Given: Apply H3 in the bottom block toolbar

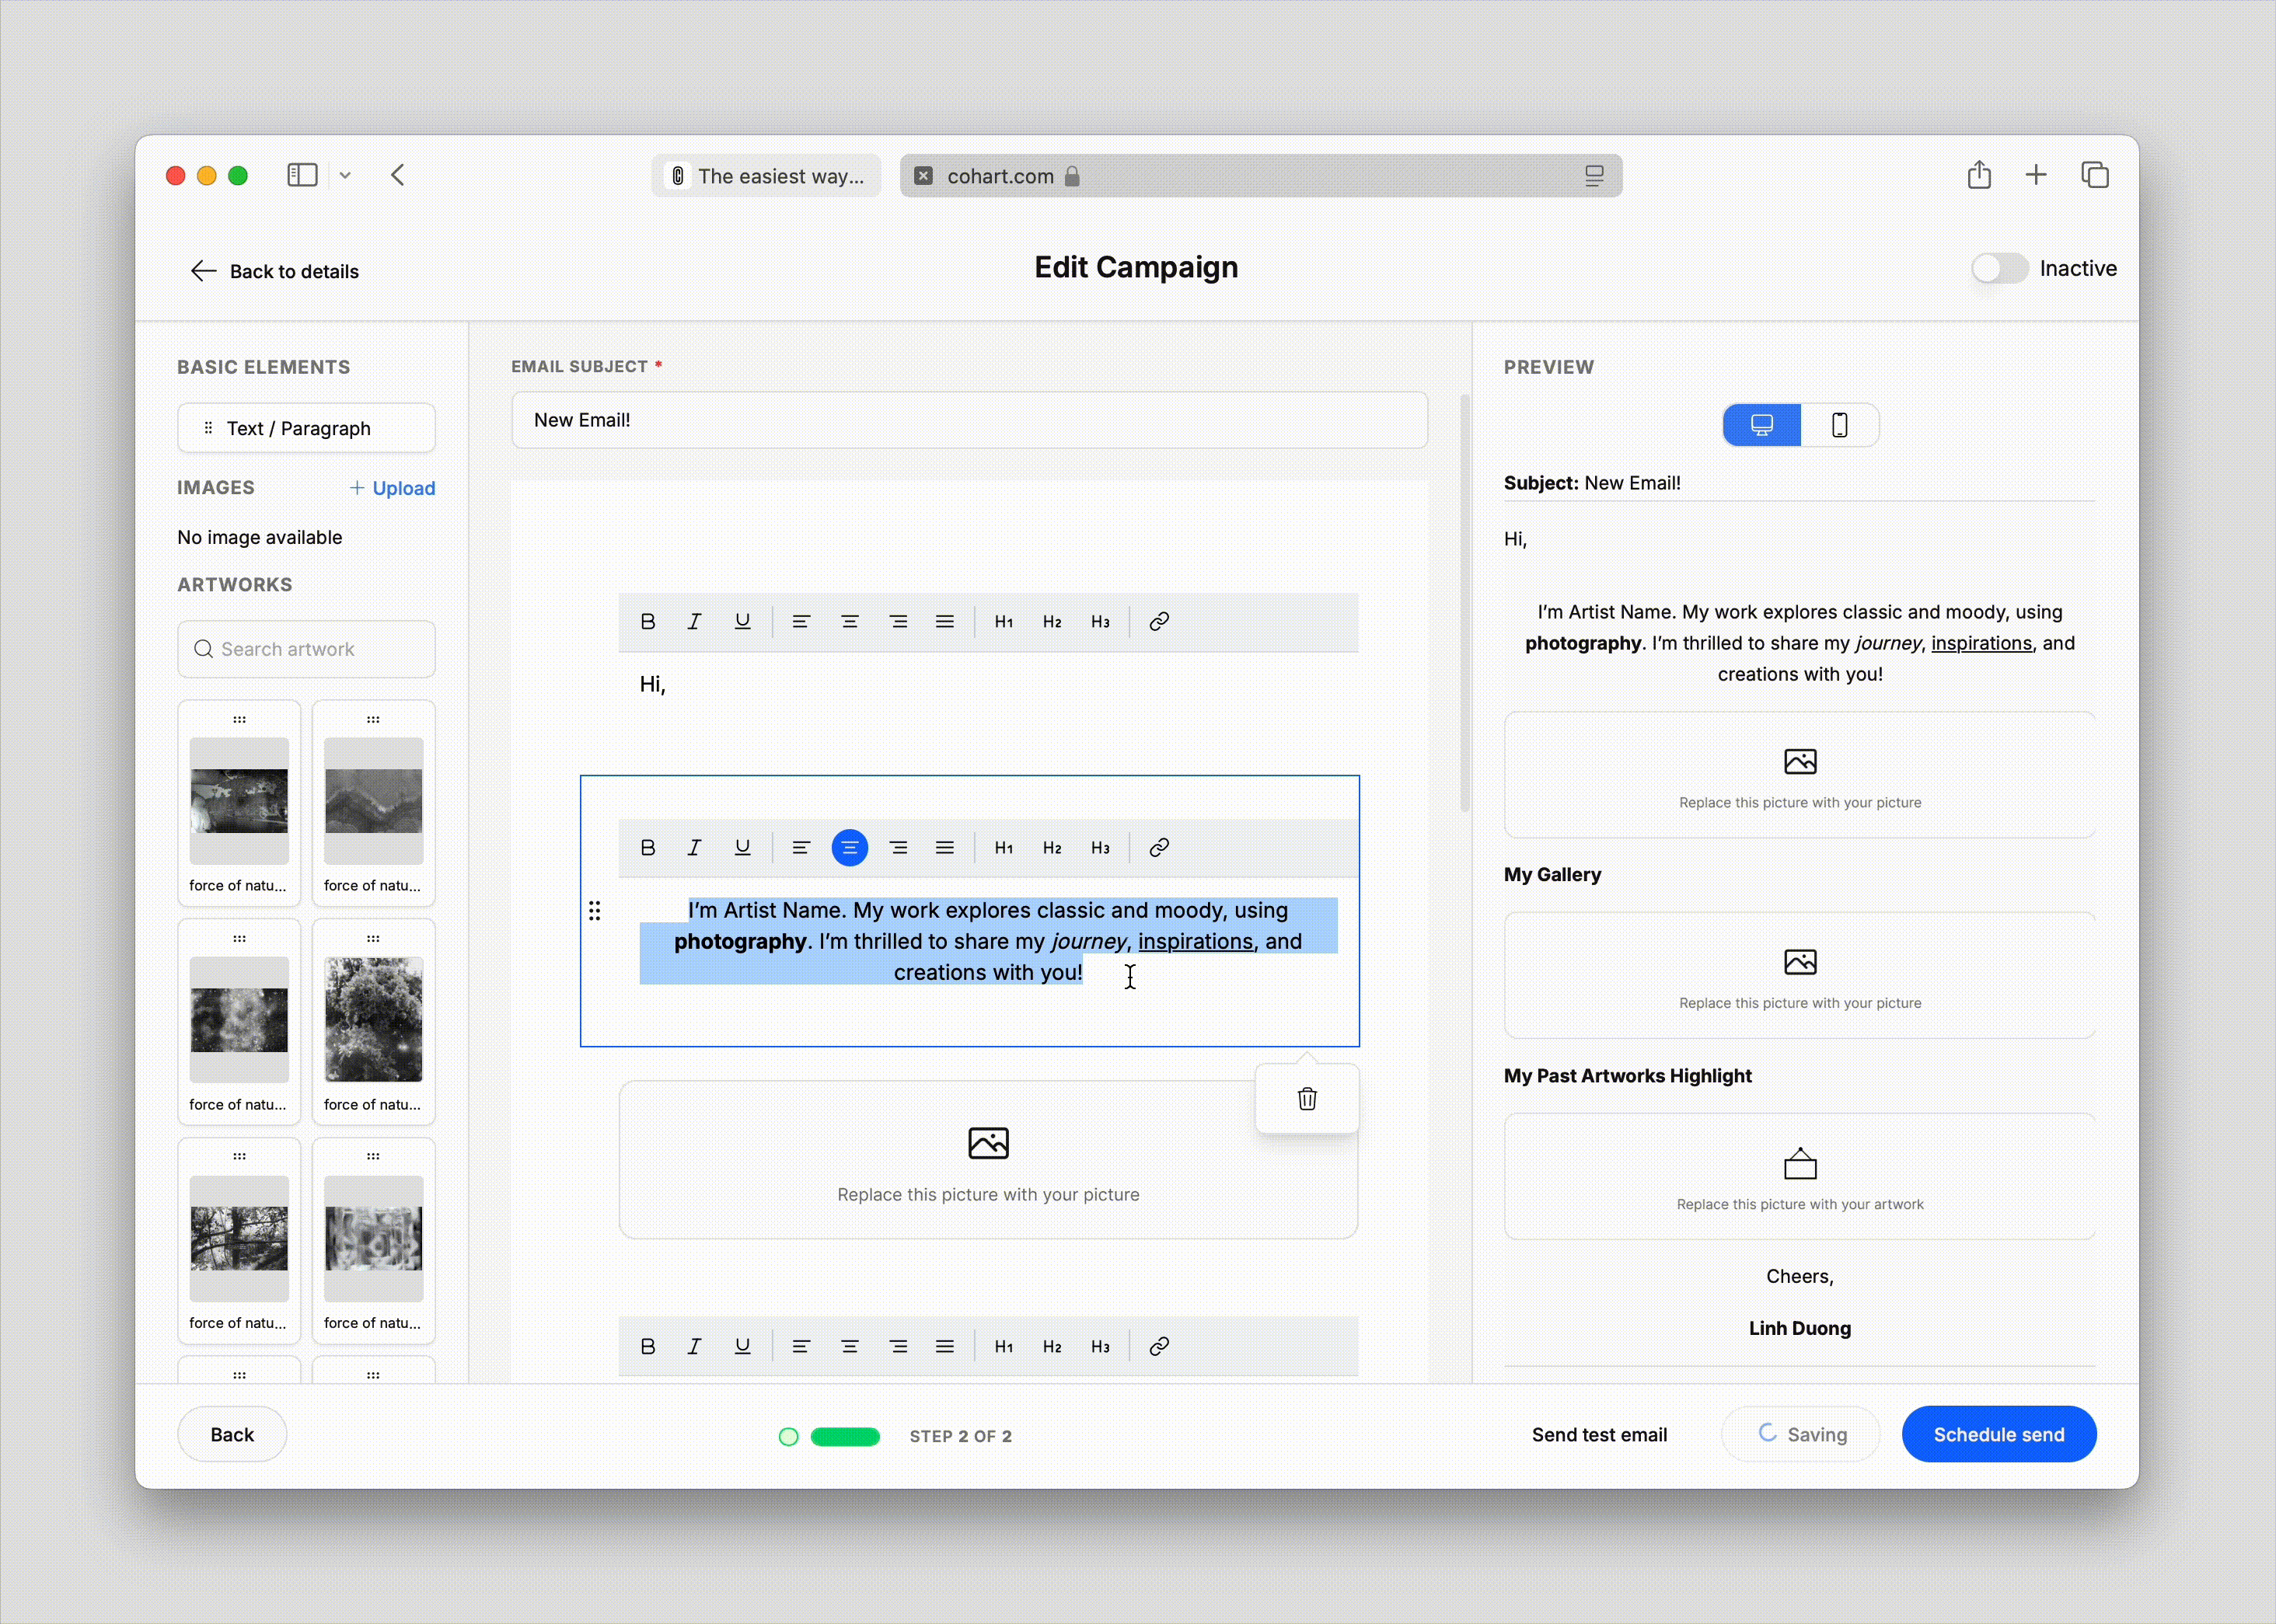Looking at the screenshot, I should click(x=1101, y=1347).
